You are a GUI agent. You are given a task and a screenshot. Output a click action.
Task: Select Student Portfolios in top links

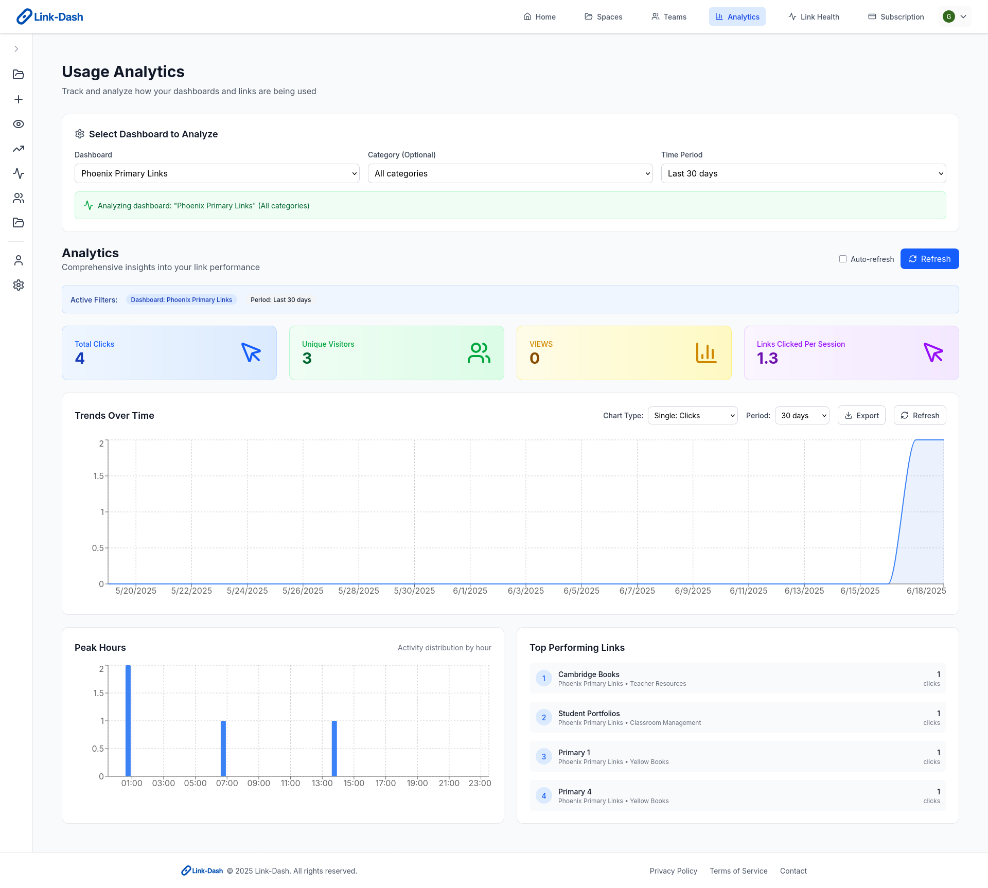click(738, 717)
